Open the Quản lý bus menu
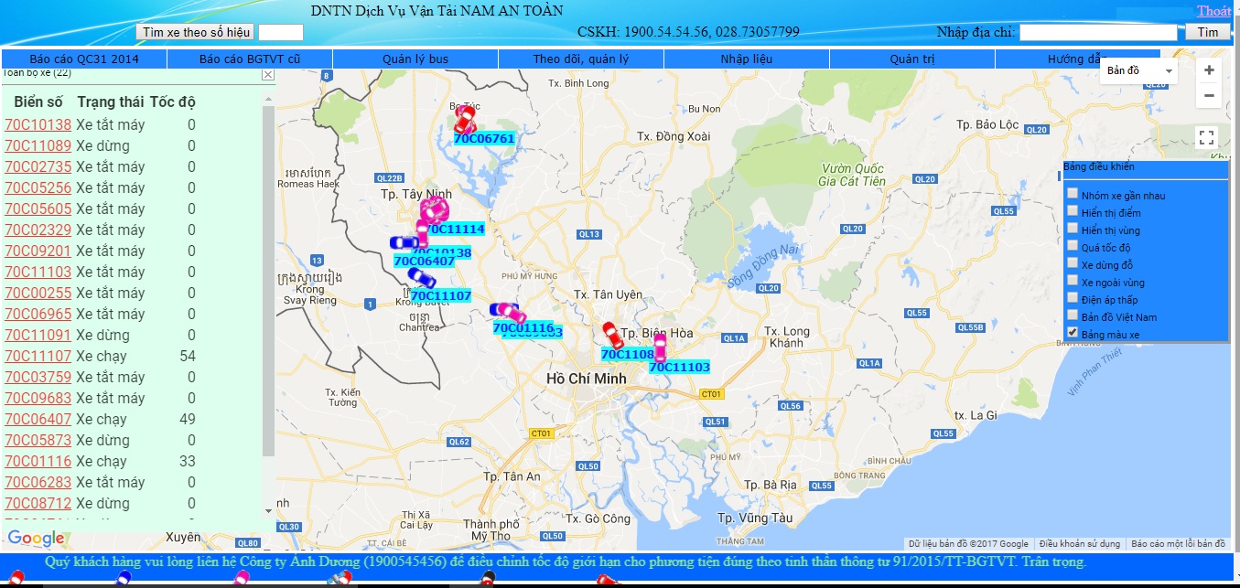The width and height of the screenshot is (1240, 588). point(415,59)
